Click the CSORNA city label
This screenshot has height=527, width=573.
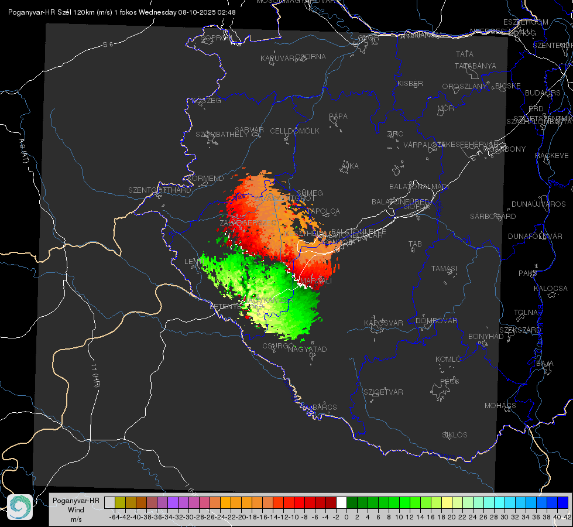311,57
